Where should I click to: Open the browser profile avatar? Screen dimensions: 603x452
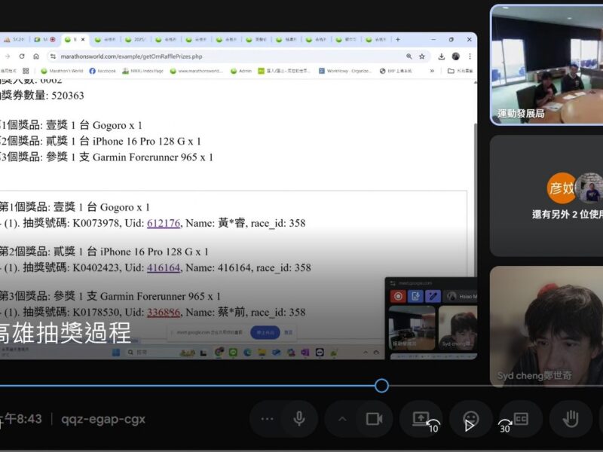click(x=456, y=56)
